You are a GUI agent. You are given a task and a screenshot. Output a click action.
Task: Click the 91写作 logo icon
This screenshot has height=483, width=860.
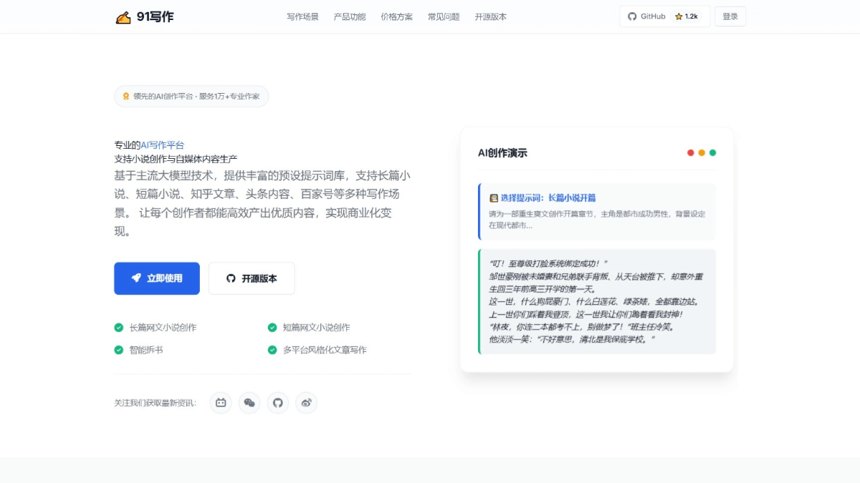pos(123,17)
